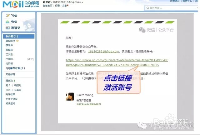This screenshot has width=200, height=135.
Task: Open 已发送 sent folder
Action: pyautogui.click(x=9, y=54)
